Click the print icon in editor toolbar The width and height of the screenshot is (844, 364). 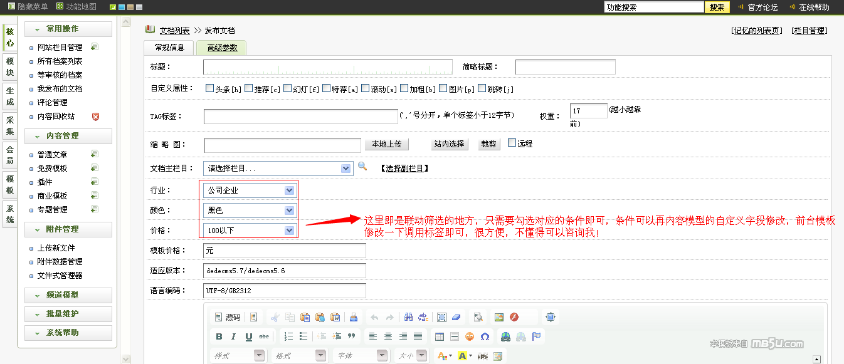click(353, 317)
